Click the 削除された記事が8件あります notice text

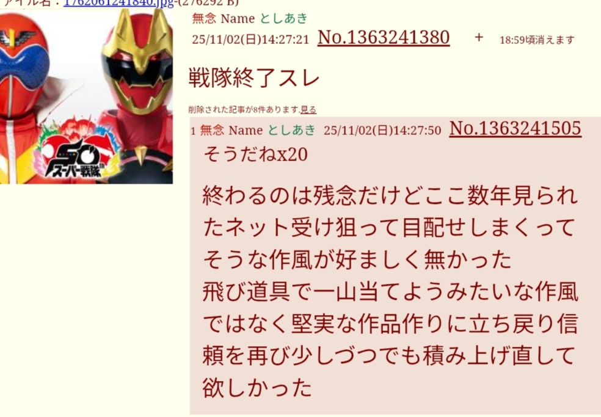[x=244, y=110]
